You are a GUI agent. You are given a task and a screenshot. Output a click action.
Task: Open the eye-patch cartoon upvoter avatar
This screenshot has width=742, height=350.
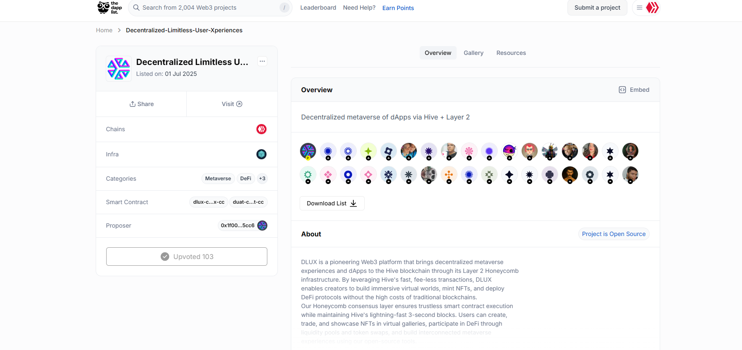[509, 151]
